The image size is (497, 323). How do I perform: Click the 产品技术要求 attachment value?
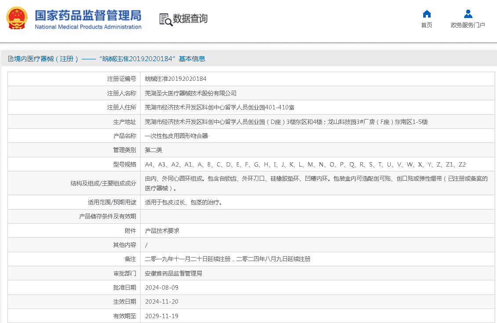tap(162, 231)
